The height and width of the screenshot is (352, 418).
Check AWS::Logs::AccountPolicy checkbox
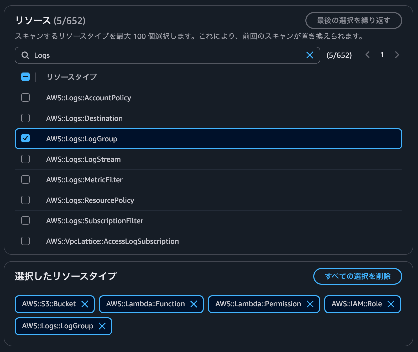click(25, 97)
